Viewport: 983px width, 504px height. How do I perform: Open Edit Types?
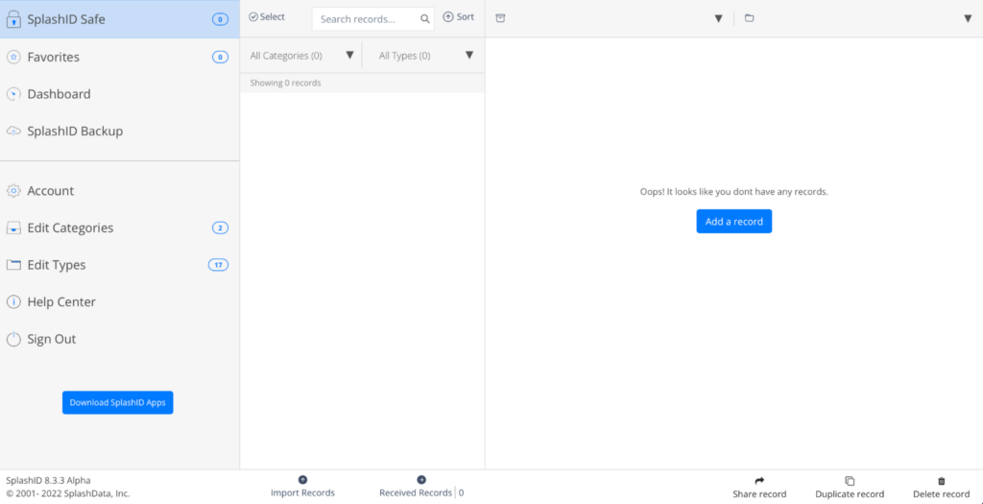coord(120,265)
